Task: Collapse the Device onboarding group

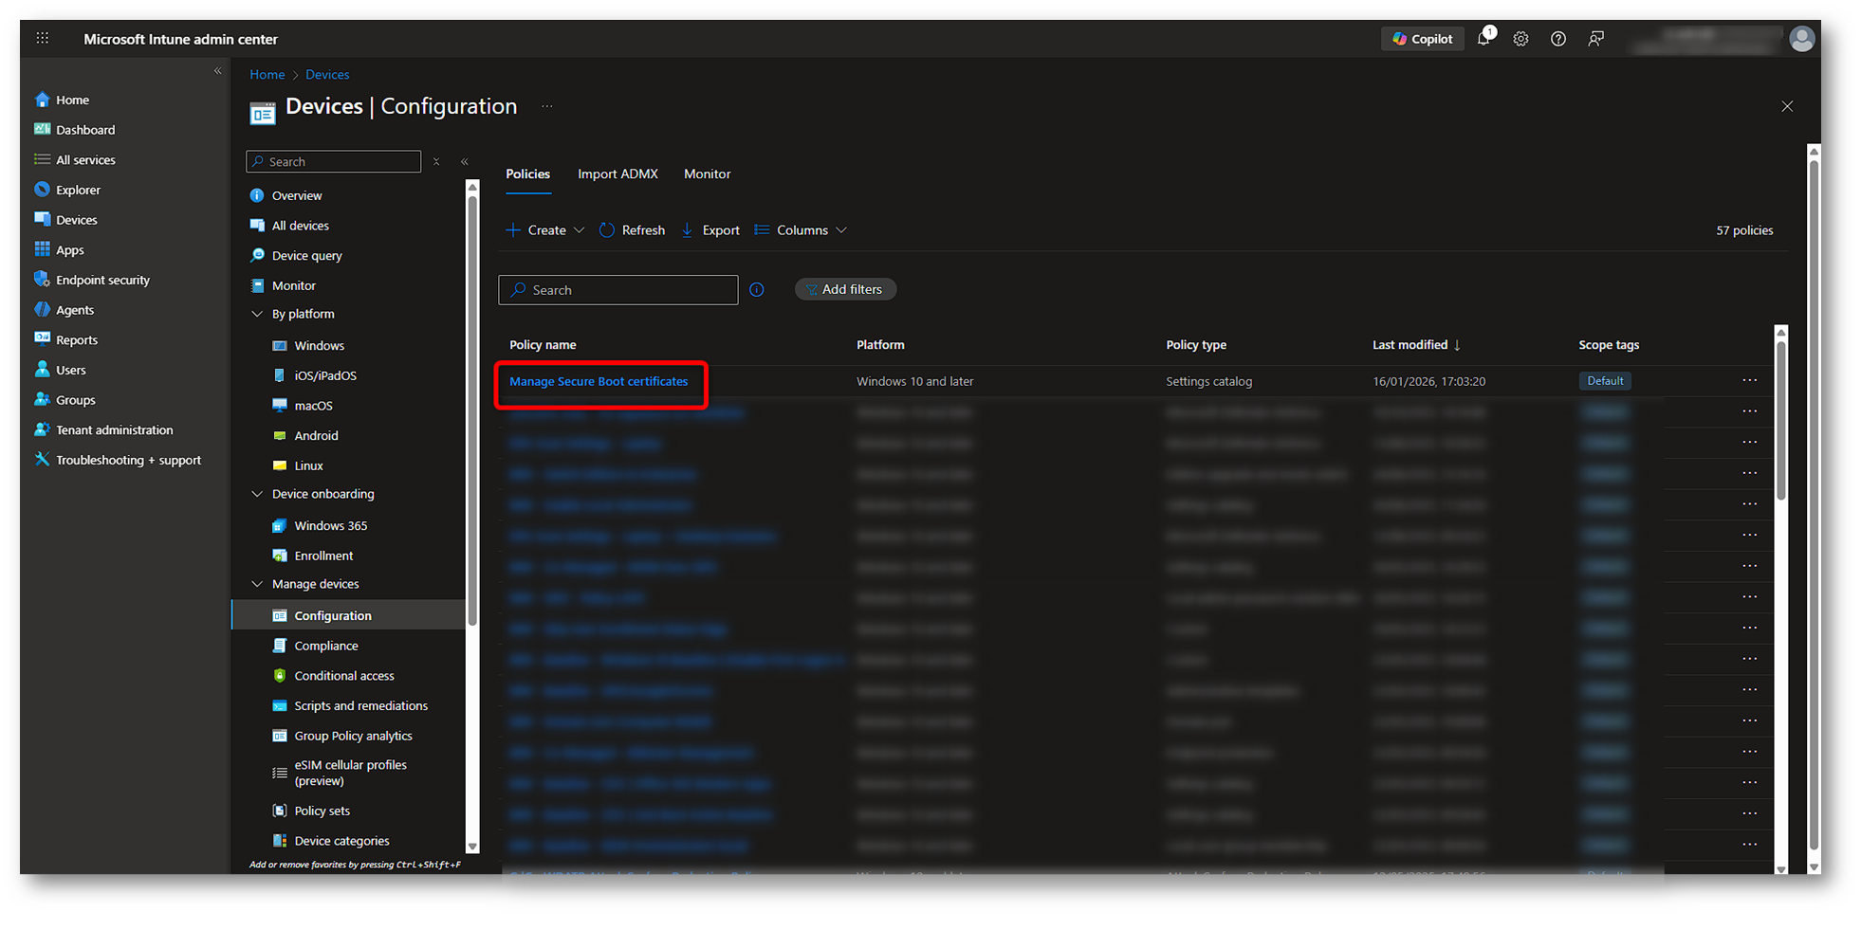Action: (257, 494)
